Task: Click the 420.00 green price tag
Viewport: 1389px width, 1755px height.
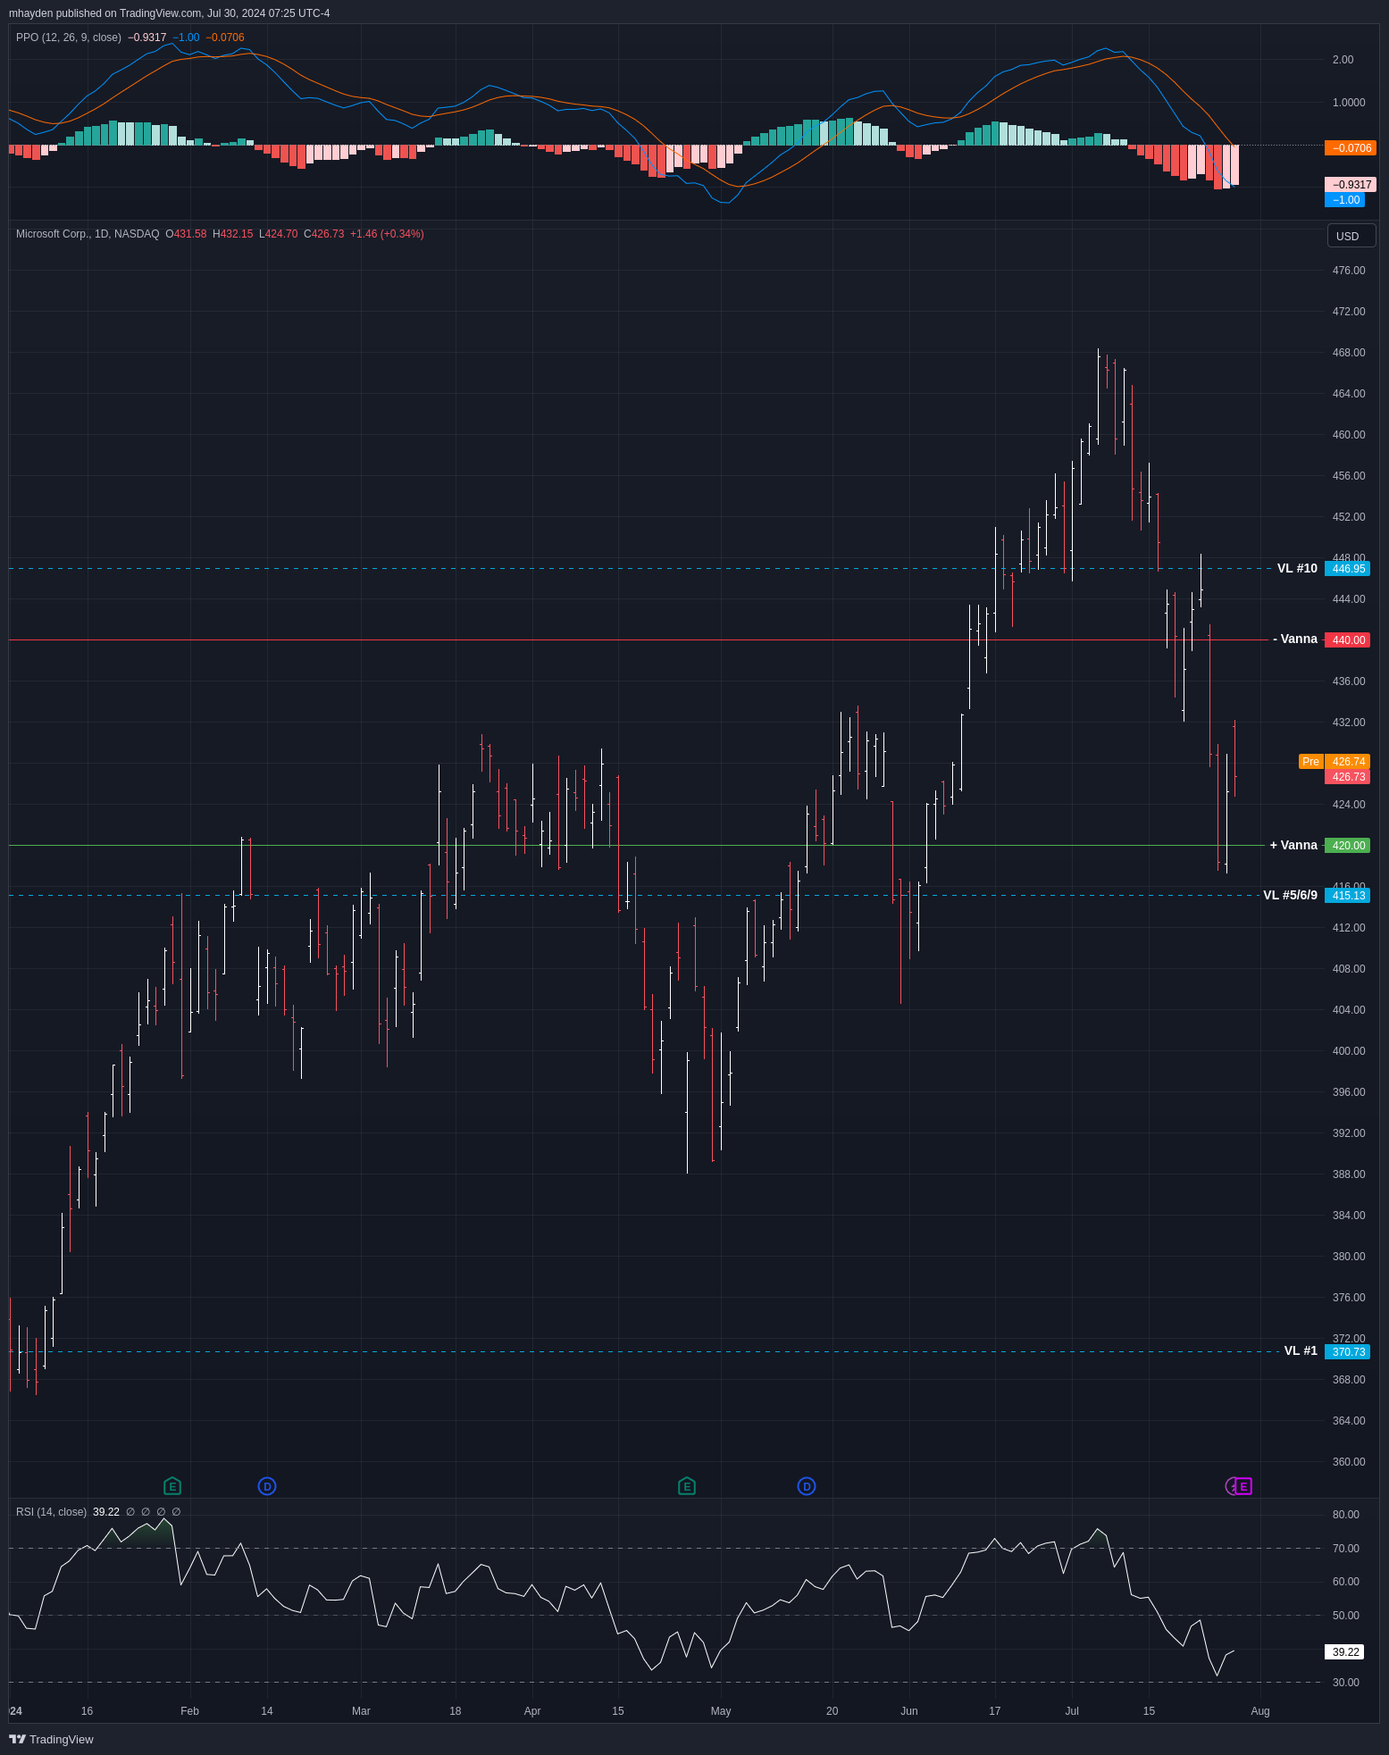Action: (1347, 846)
